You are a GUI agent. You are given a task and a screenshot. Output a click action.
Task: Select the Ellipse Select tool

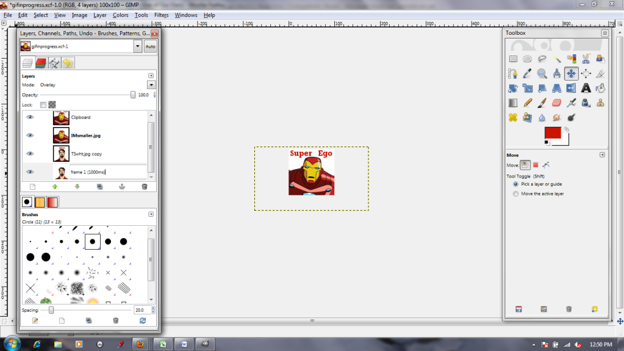pyautogui.click(x=527, y=59)
